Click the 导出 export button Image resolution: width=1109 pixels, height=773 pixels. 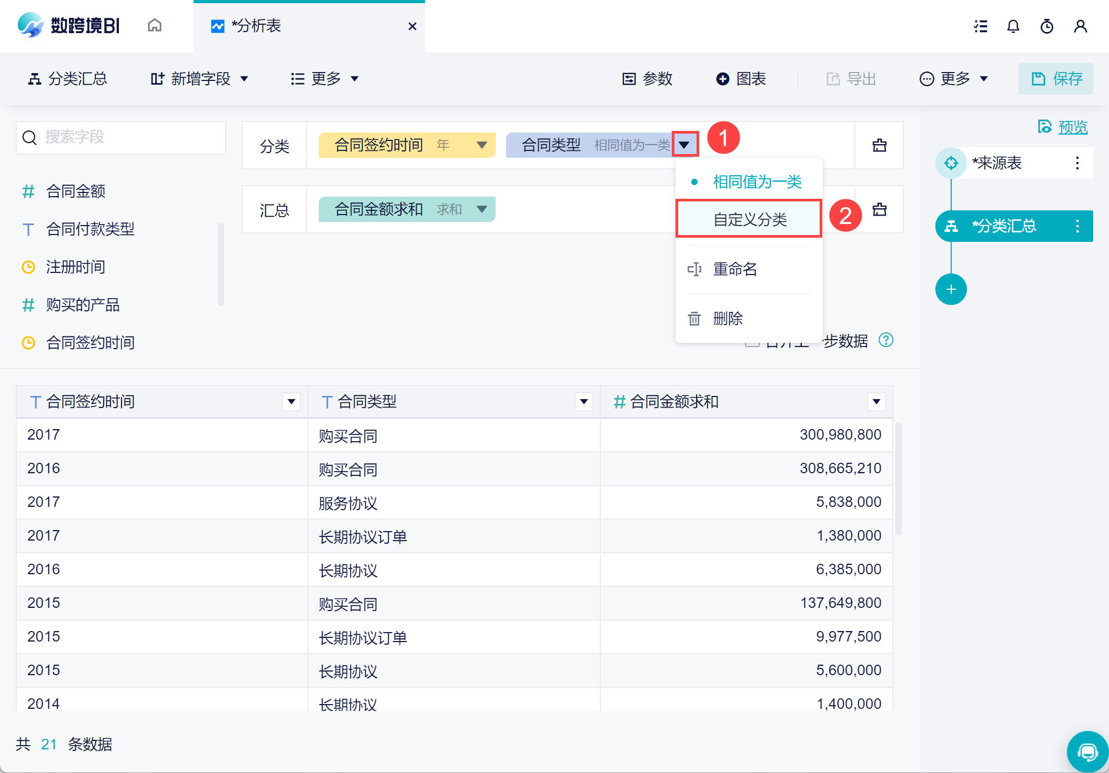(x=851, y=79)
